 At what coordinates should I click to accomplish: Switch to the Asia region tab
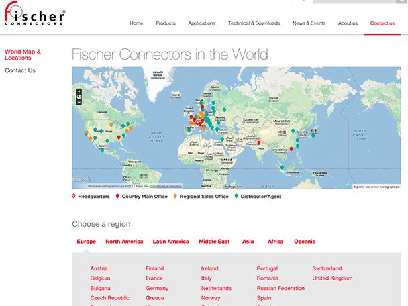(248, 242)
